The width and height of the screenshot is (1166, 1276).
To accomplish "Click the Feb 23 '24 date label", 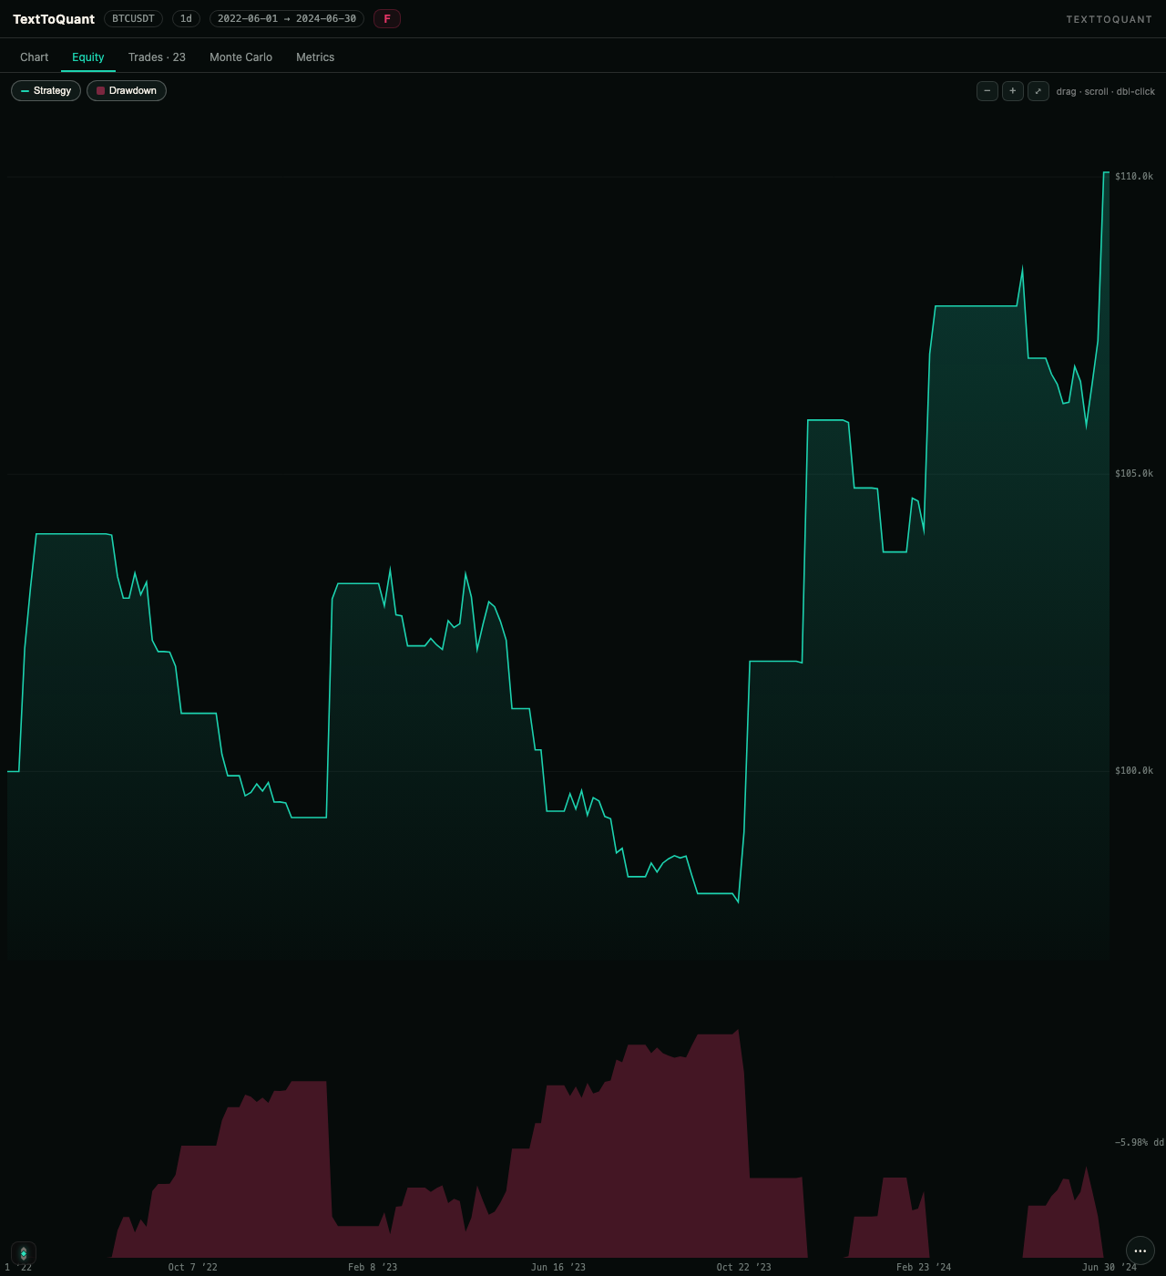I will (924, 1268).
